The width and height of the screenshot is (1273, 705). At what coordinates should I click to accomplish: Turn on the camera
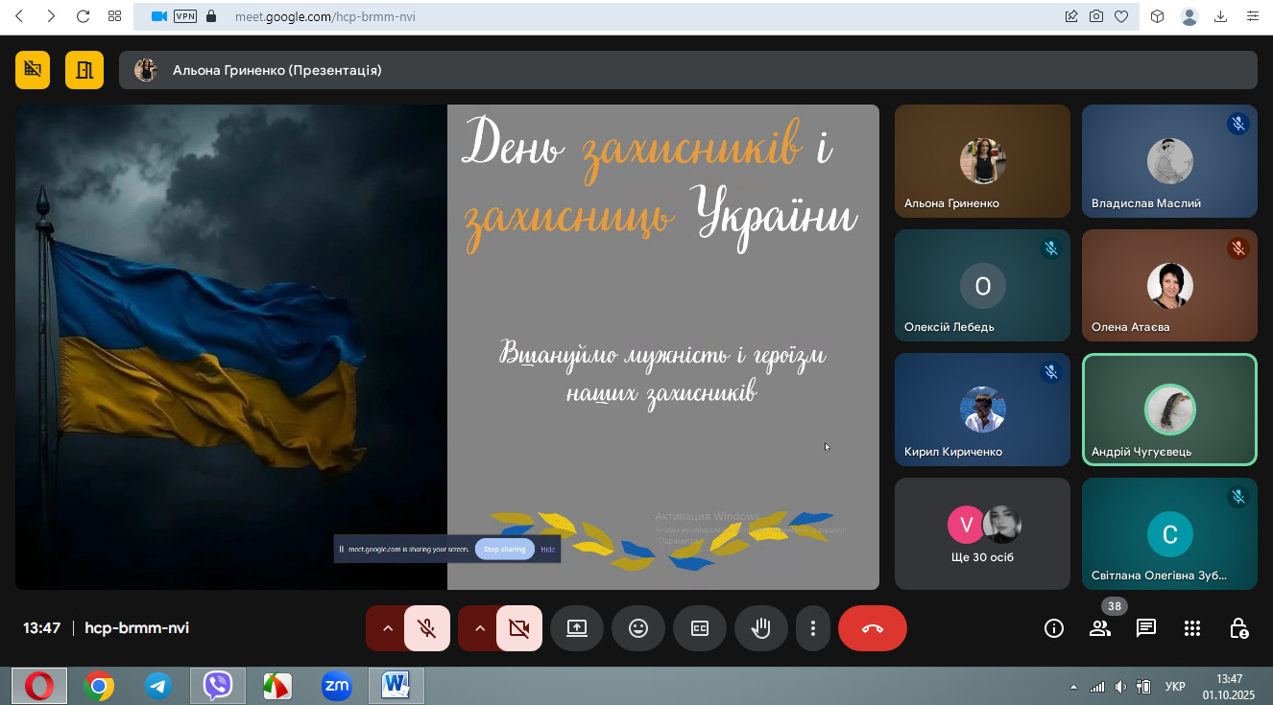tap(519, 628)
